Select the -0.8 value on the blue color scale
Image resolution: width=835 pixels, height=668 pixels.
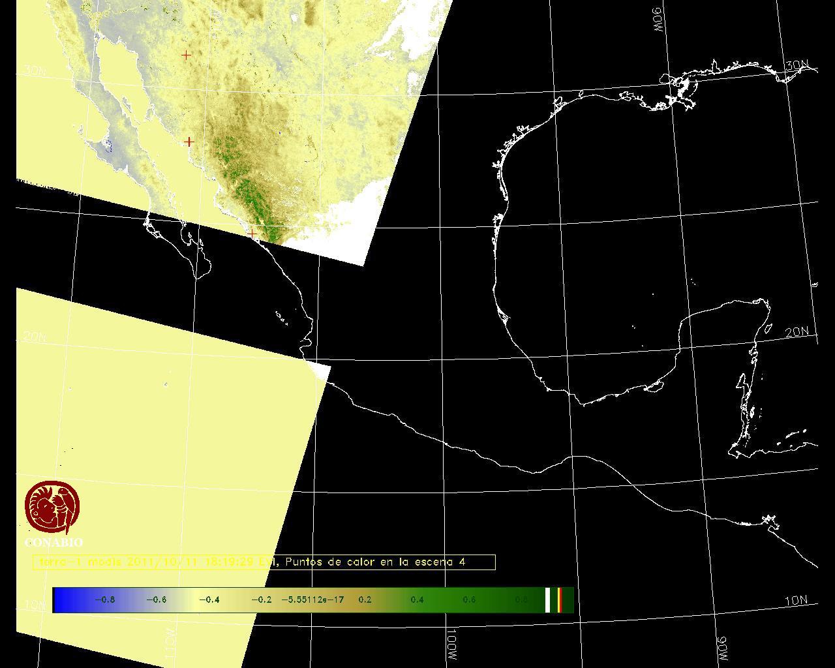104,600
